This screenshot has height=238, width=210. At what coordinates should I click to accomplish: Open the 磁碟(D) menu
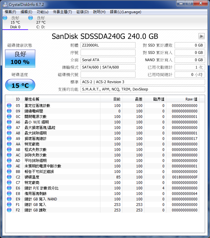pos(82,12)
